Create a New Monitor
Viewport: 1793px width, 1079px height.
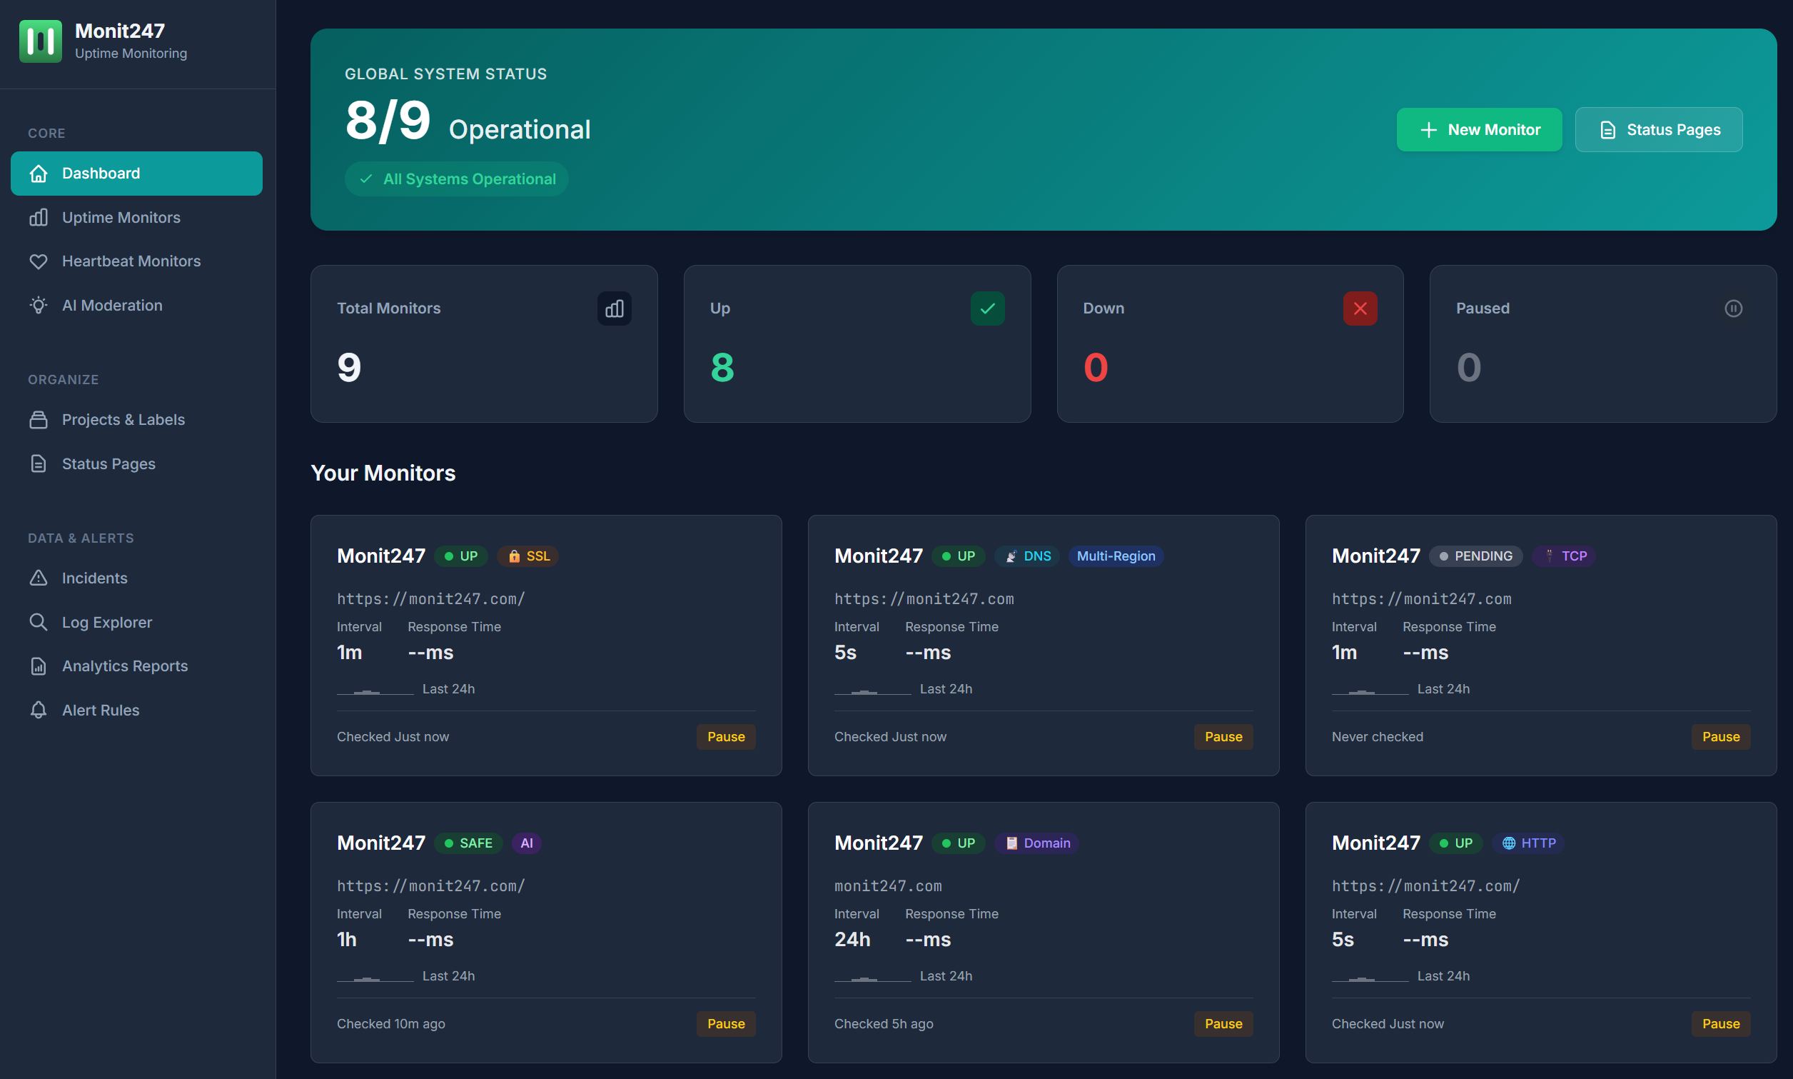(x=1479, y=129)
